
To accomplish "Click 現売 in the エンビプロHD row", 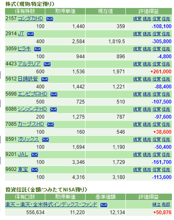I will pyautogui.click(x=147, y=94).
